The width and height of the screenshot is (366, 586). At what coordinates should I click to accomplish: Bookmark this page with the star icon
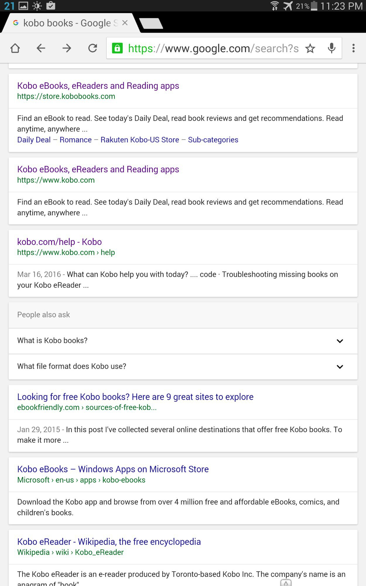[310, 48]
